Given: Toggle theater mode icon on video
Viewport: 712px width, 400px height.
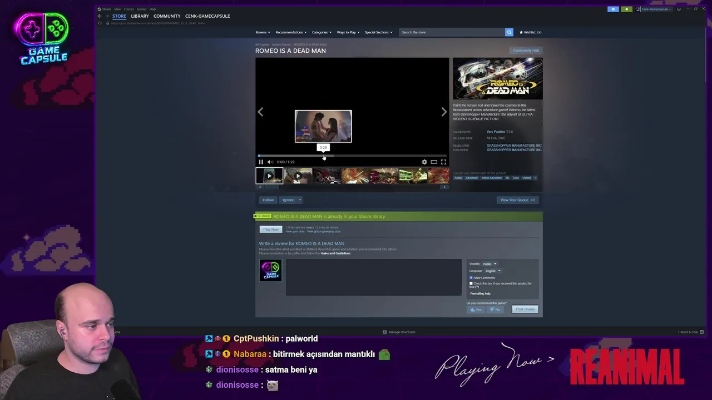Looking at the screenshot, I should pos(434,162).
